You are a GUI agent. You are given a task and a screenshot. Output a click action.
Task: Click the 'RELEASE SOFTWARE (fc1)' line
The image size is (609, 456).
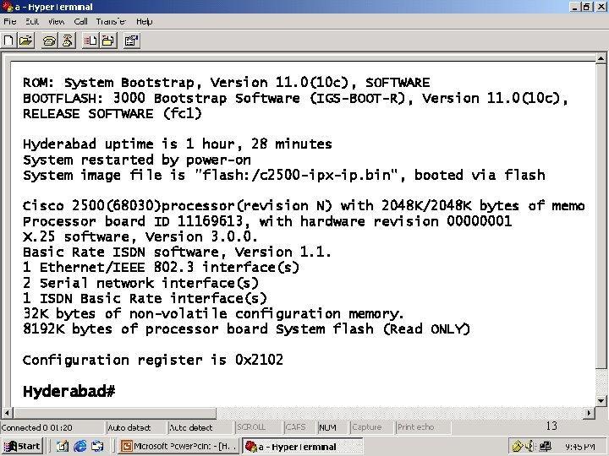point(112,114)
